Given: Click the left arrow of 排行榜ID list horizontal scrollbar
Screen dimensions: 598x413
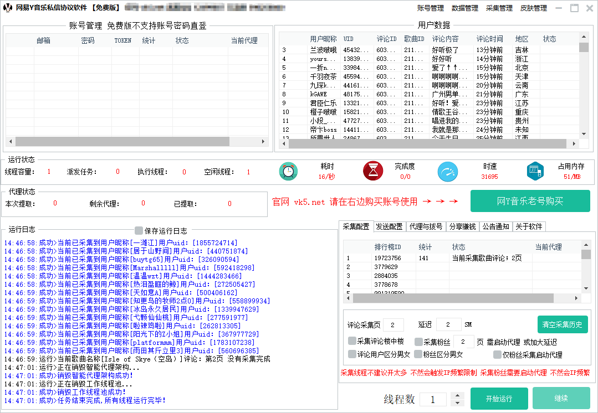Looking at the screenshot, I should (348, 298).
